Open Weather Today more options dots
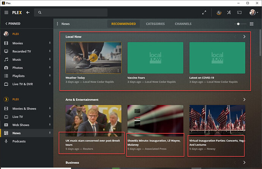The image size is (262, 169). (x=118, y=70)
